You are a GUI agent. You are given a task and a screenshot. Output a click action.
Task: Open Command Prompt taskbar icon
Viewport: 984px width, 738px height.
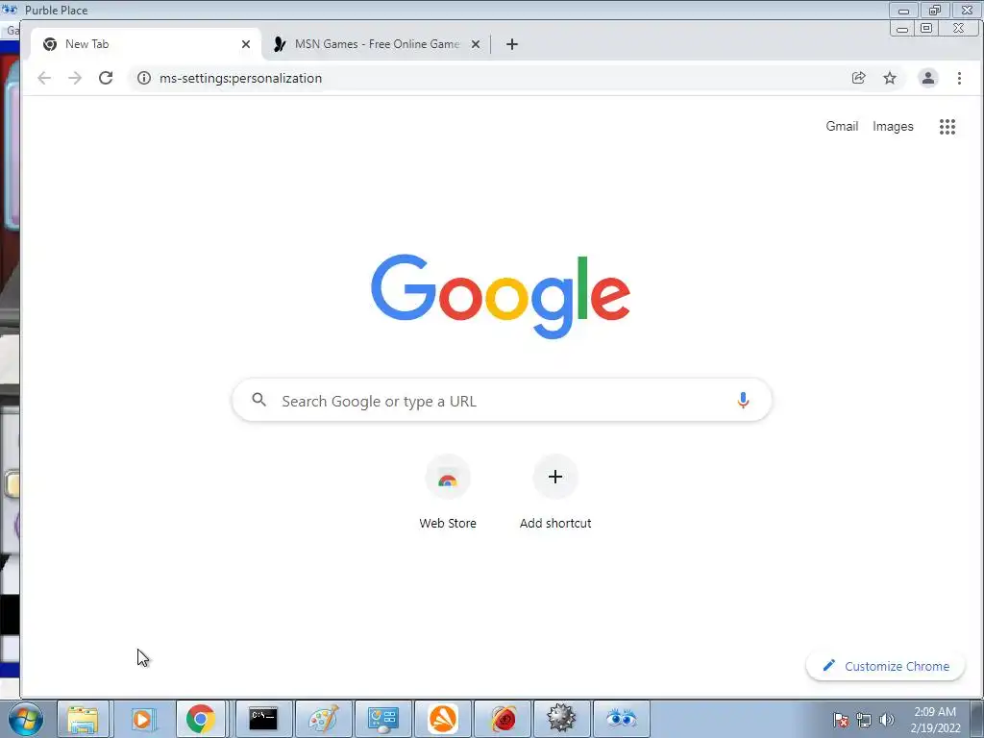point(263,719)
